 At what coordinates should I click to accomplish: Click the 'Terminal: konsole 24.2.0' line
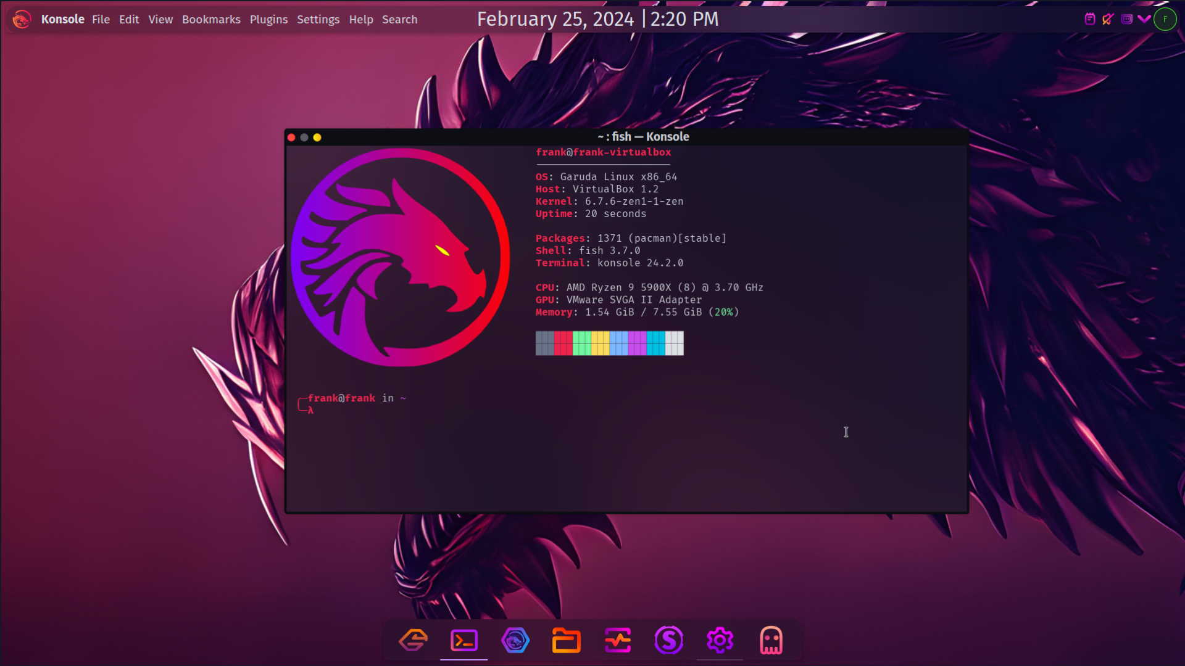point(609,263)
